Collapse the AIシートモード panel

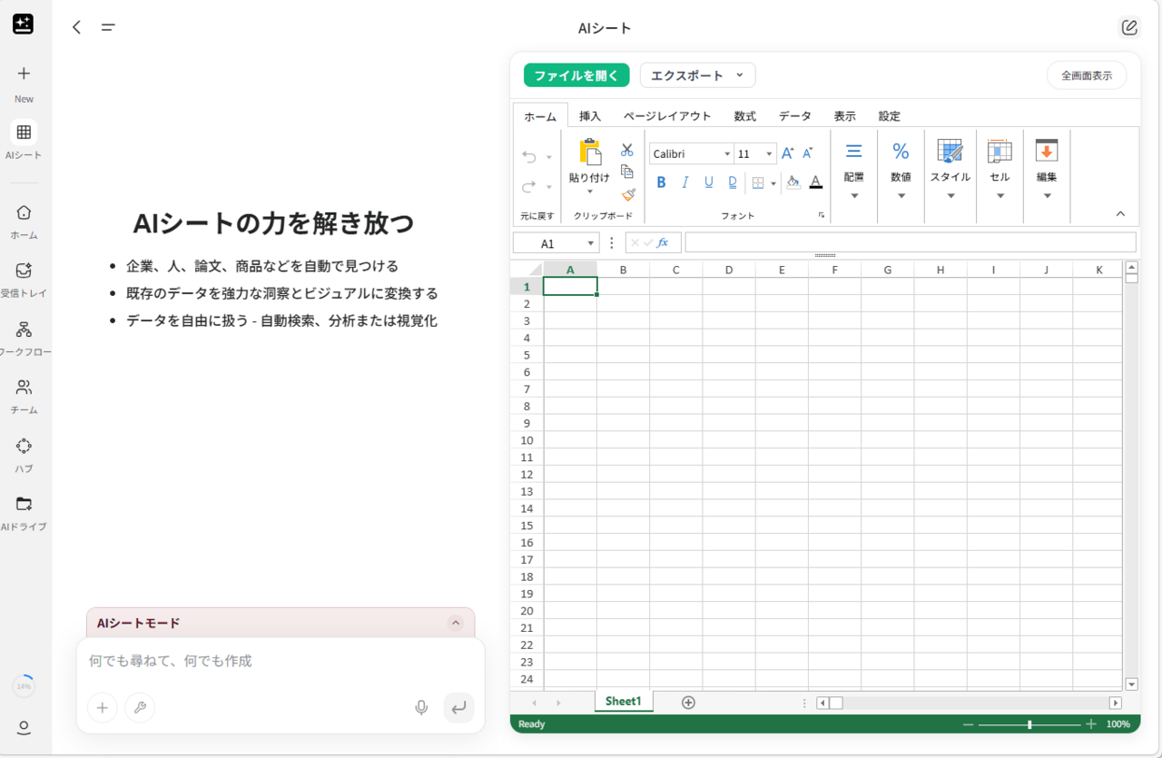[x=456, y=623]
